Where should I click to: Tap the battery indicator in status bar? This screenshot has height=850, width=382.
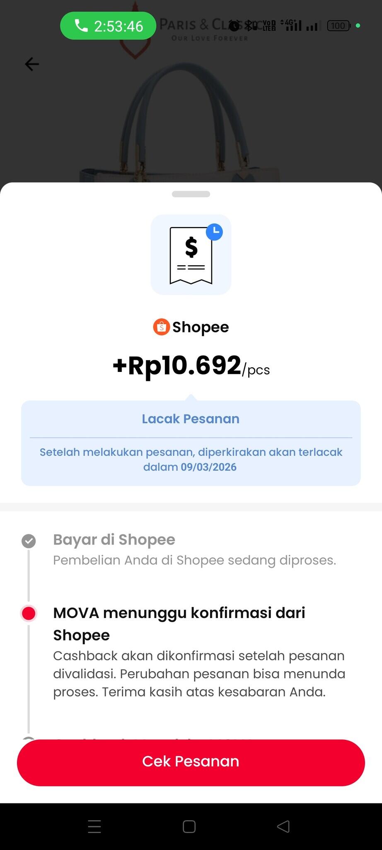click(x=338, y=26)
